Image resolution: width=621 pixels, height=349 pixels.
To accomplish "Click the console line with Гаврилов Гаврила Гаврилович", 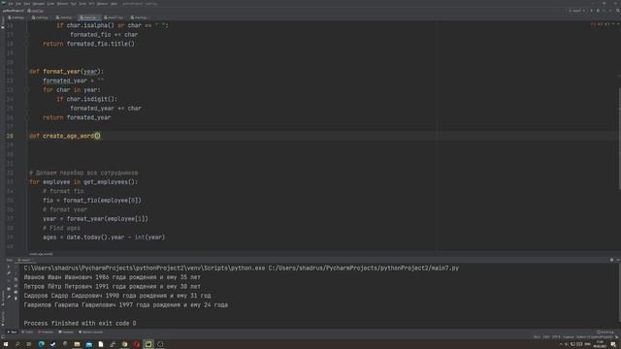I will [125, 304].
